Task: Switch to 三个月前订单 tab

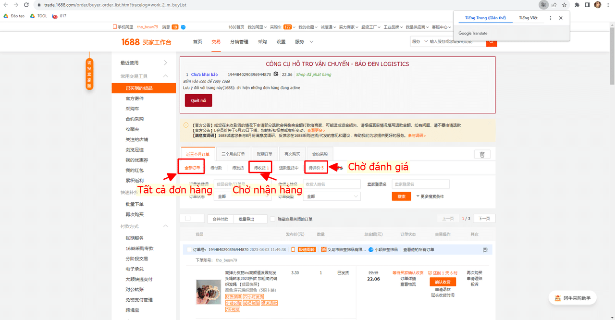Action: tap(234, 154)
